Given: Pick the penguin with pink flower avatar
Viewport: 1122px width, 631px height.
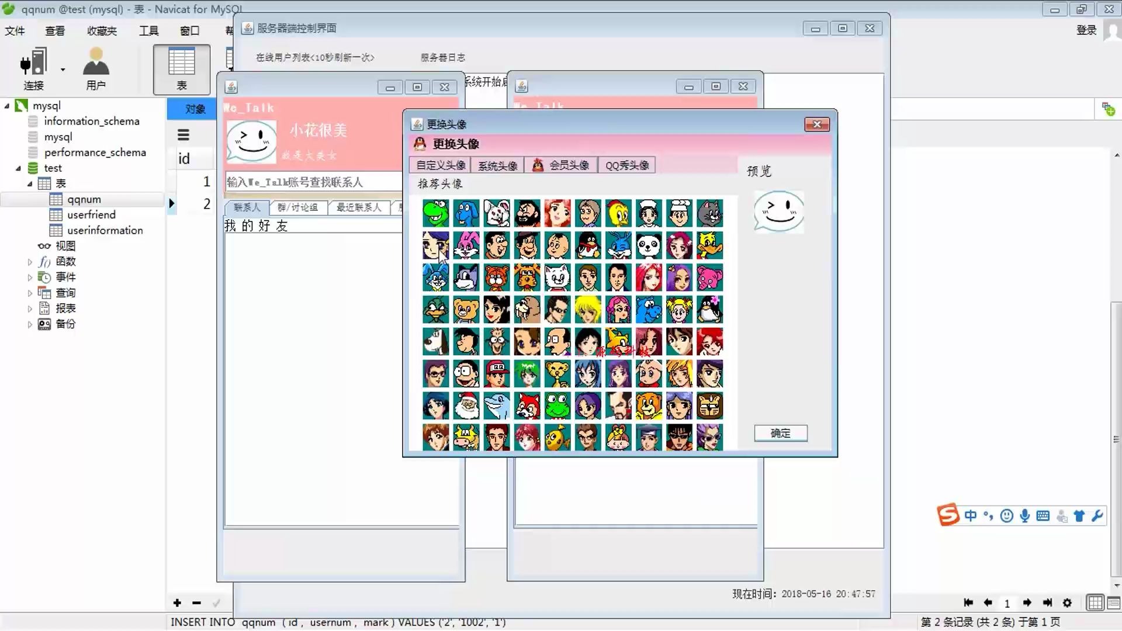Looking at the screenshot, I should tap(709, 310).
